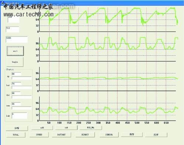The image size is (184, 145).
Task: Select the lab field showing 0
Action: (x=20, y=116)
